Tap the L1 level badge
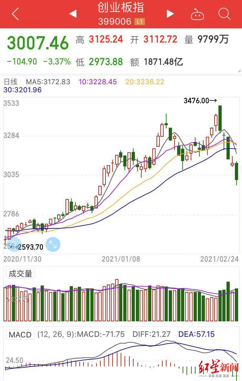 pyautogui.click(x=139, y=22)
